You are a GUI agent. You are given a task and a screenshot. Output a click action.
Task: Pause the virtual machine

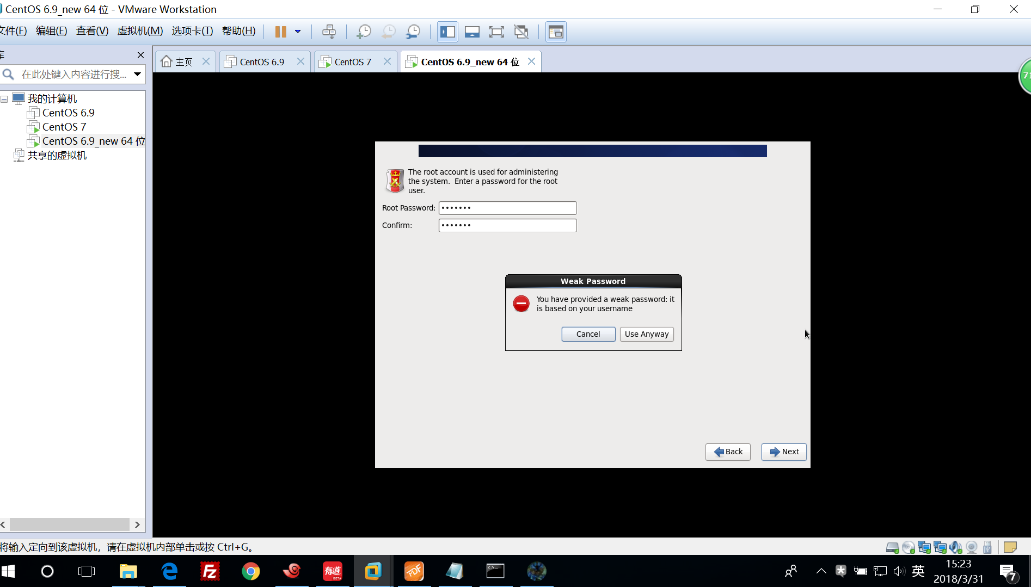coord(280,32)
